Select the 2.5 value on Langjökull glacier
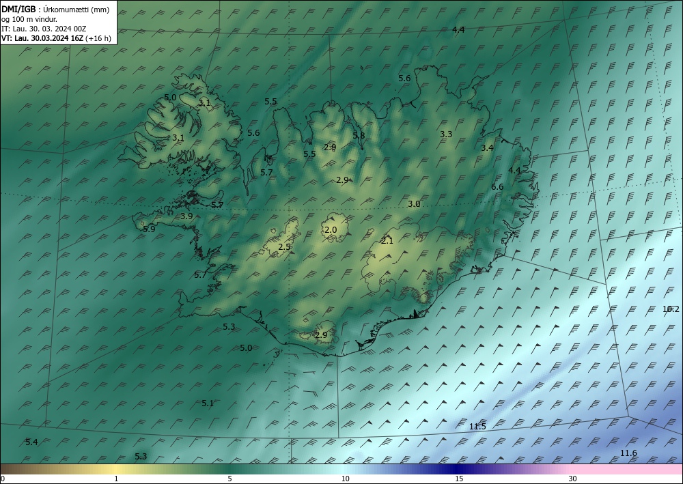 pos(284,247)
